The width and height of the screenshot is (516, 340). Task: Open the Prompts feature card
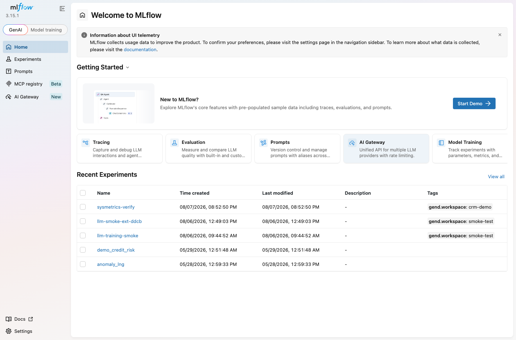(x=297, y=149)
